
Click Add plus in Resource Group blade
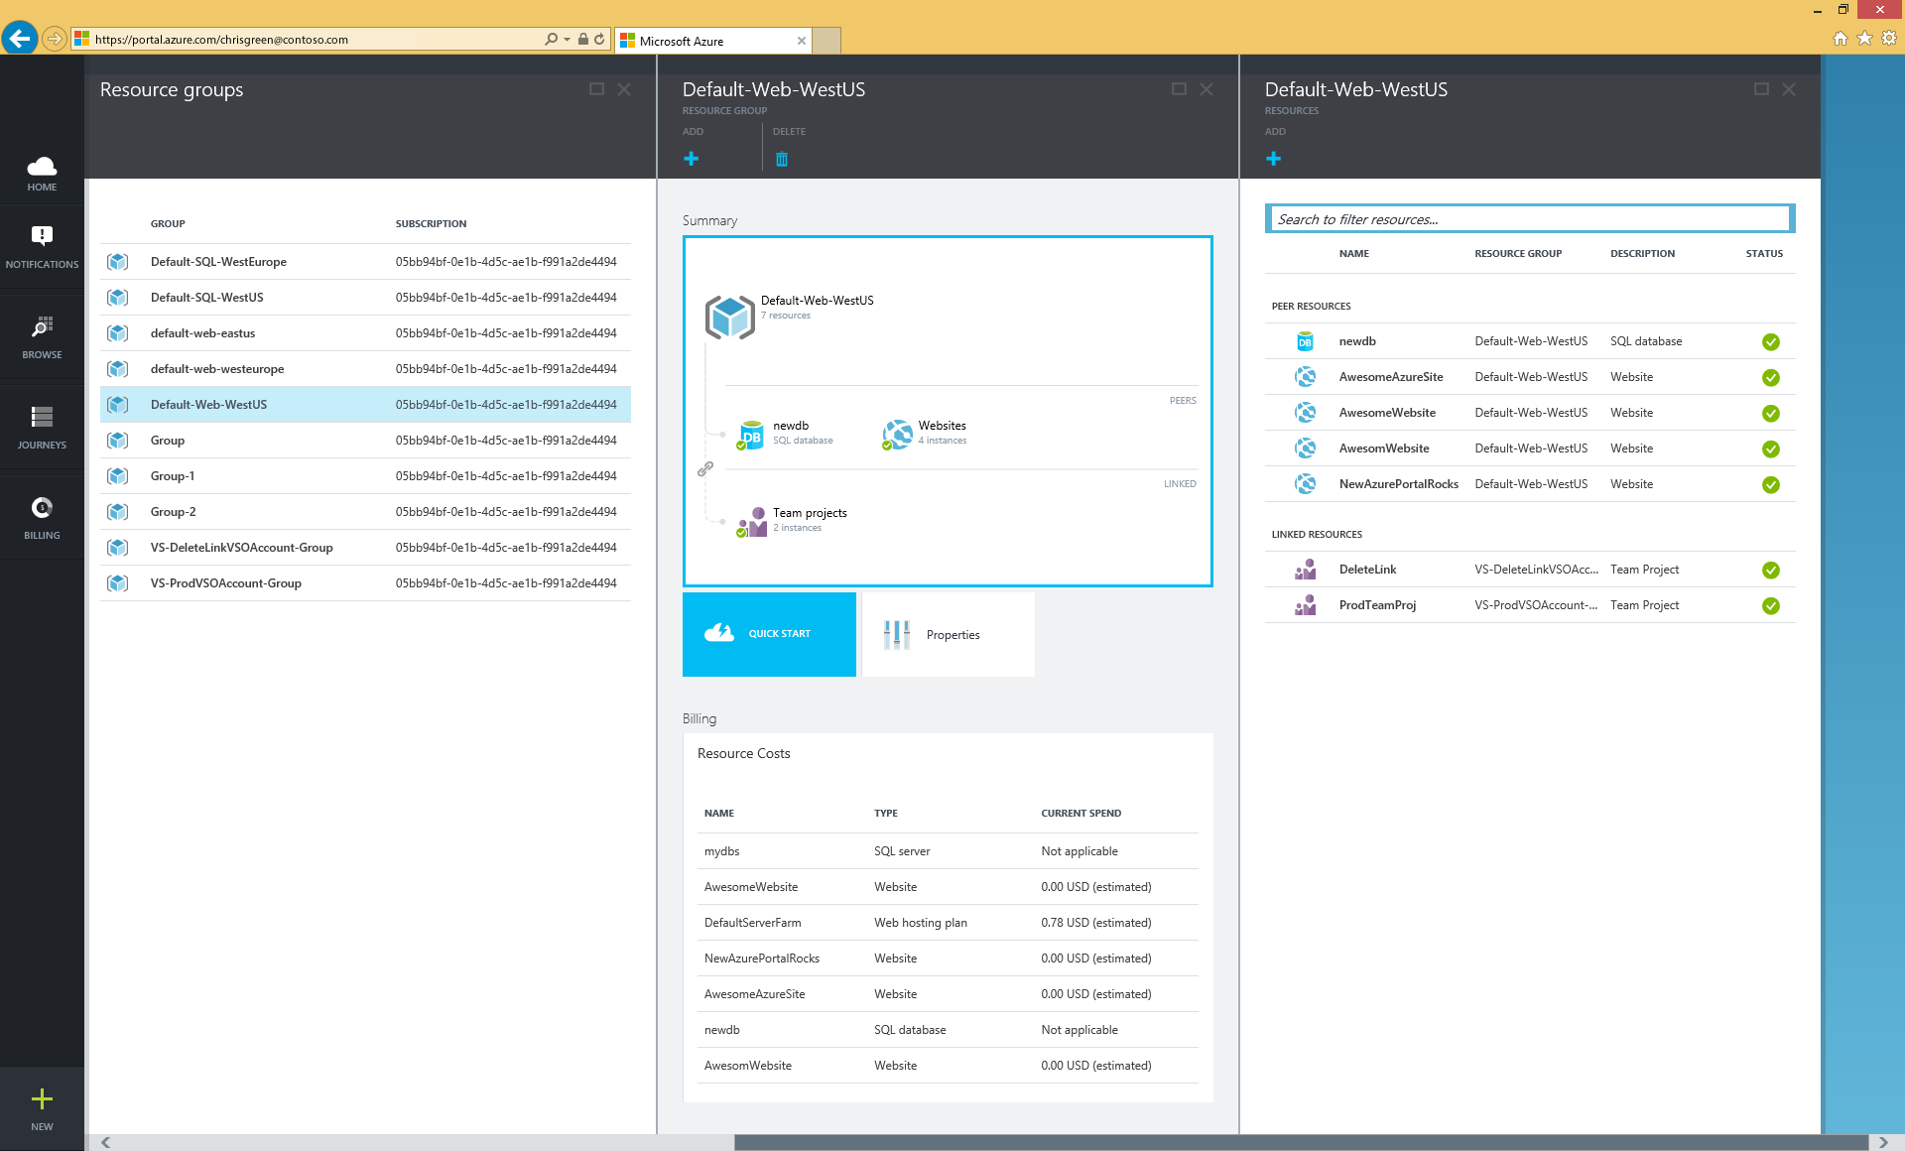(692, 159)
